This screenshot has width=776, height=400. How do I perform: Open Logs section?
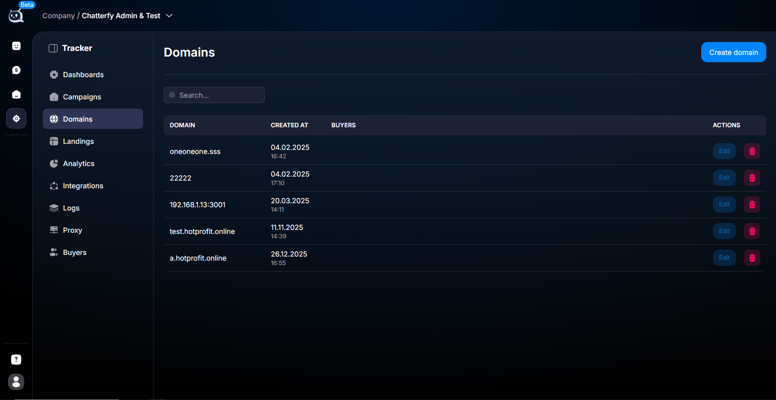pyautogui.click(x=93, y=208)
